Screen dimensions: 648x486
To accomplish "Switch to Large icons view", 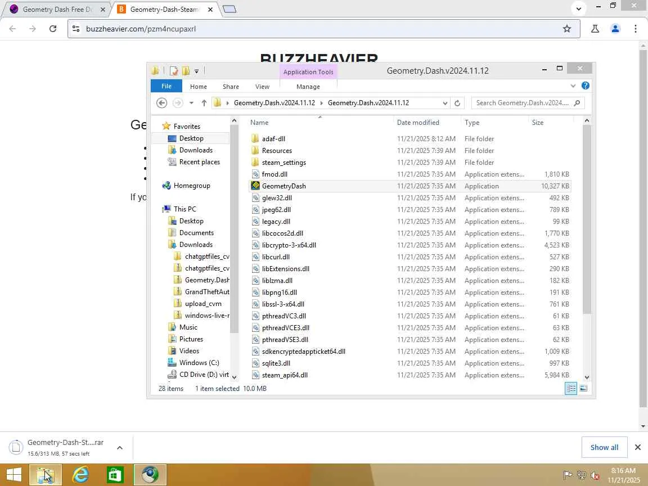I will (x=583, y=389).
